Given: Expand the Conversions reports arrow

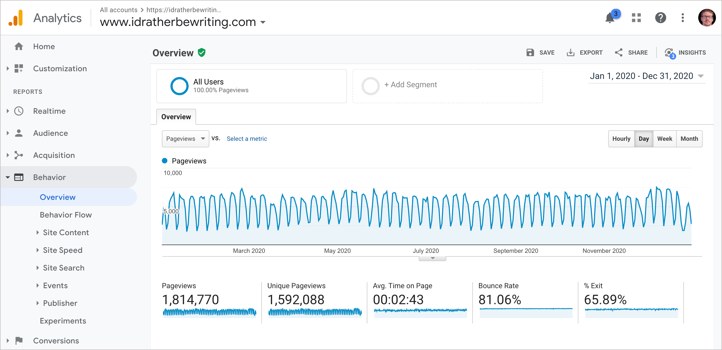Looking at the screenshot, I should click(x=8, y=341).
